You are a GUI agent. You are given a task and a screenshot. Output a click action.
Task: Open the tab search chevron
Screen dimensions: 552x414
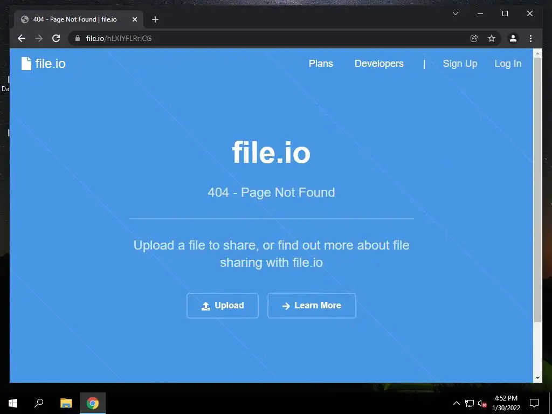pyautogui.click(x=455, y=13)
